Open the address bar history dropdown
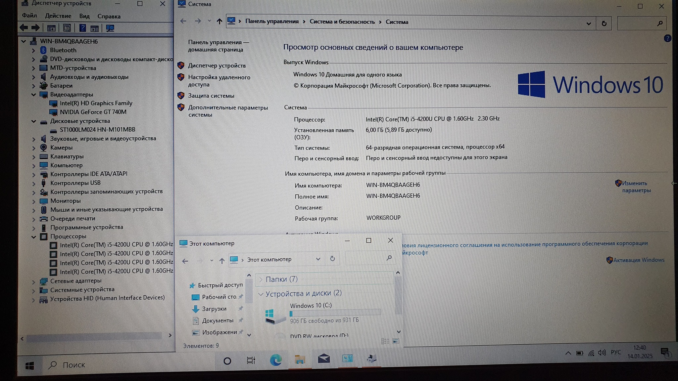The width and height of the screenshot is (678, 381). tap(588, 23)
